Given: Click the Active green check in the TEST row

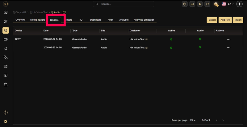Looking at the screenshot, I should click(x=171, y=39).
